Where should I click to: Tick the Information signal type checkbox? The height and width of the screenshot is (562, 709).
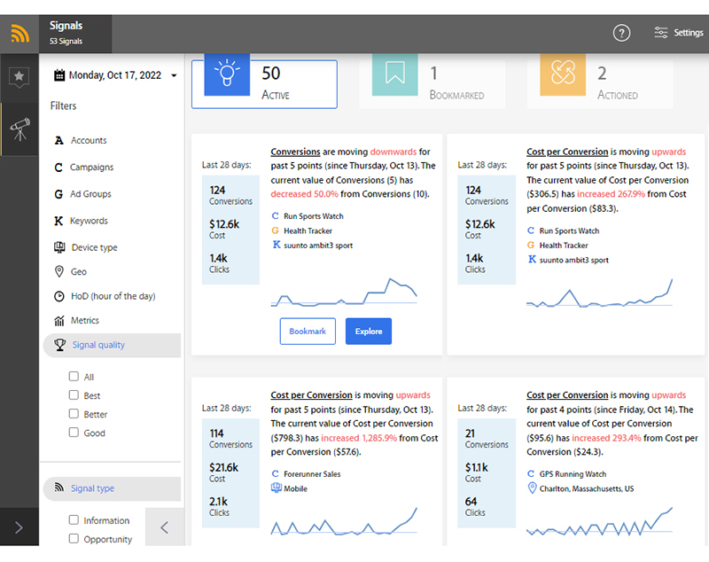tap(74, 520)
